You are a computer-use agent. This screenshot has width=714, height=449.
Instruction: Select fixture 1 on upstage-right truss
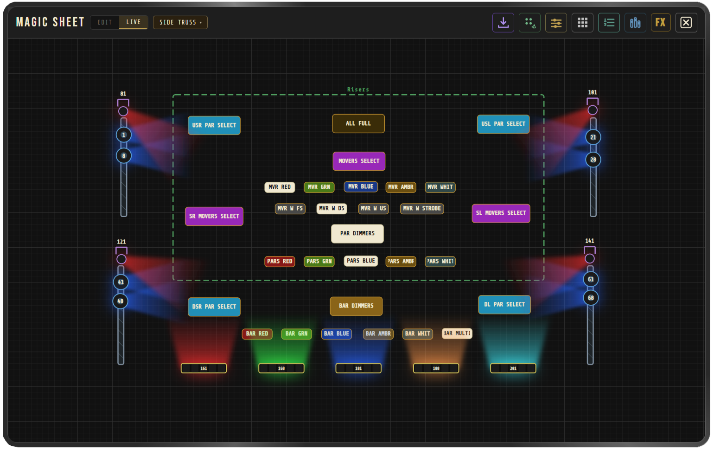click(123, 135)
